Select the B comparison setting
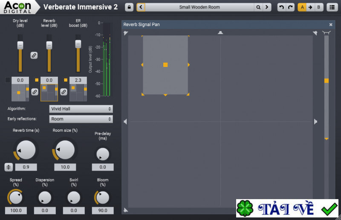 click(x=318, y=7)
